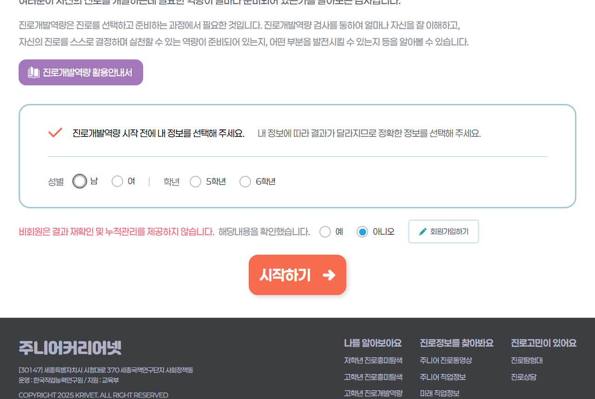Go to the 회원가입하기 sign-up page
Screen dimensions: 595x399
[443, 232]
